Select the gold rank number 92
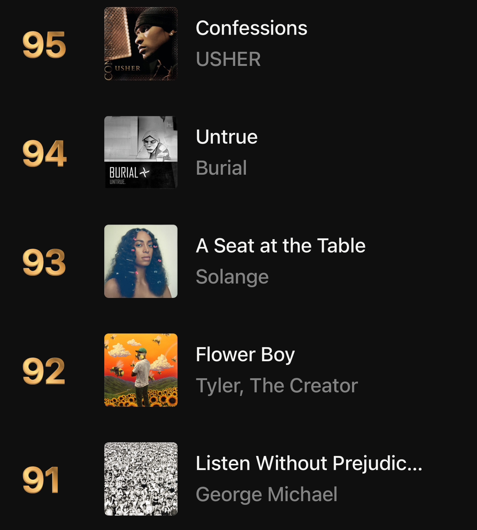The image size is (477, 530). [x=44, y=371]
